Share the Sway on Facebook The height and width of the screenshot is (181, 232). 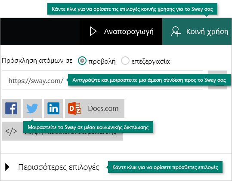pos(11,109)
